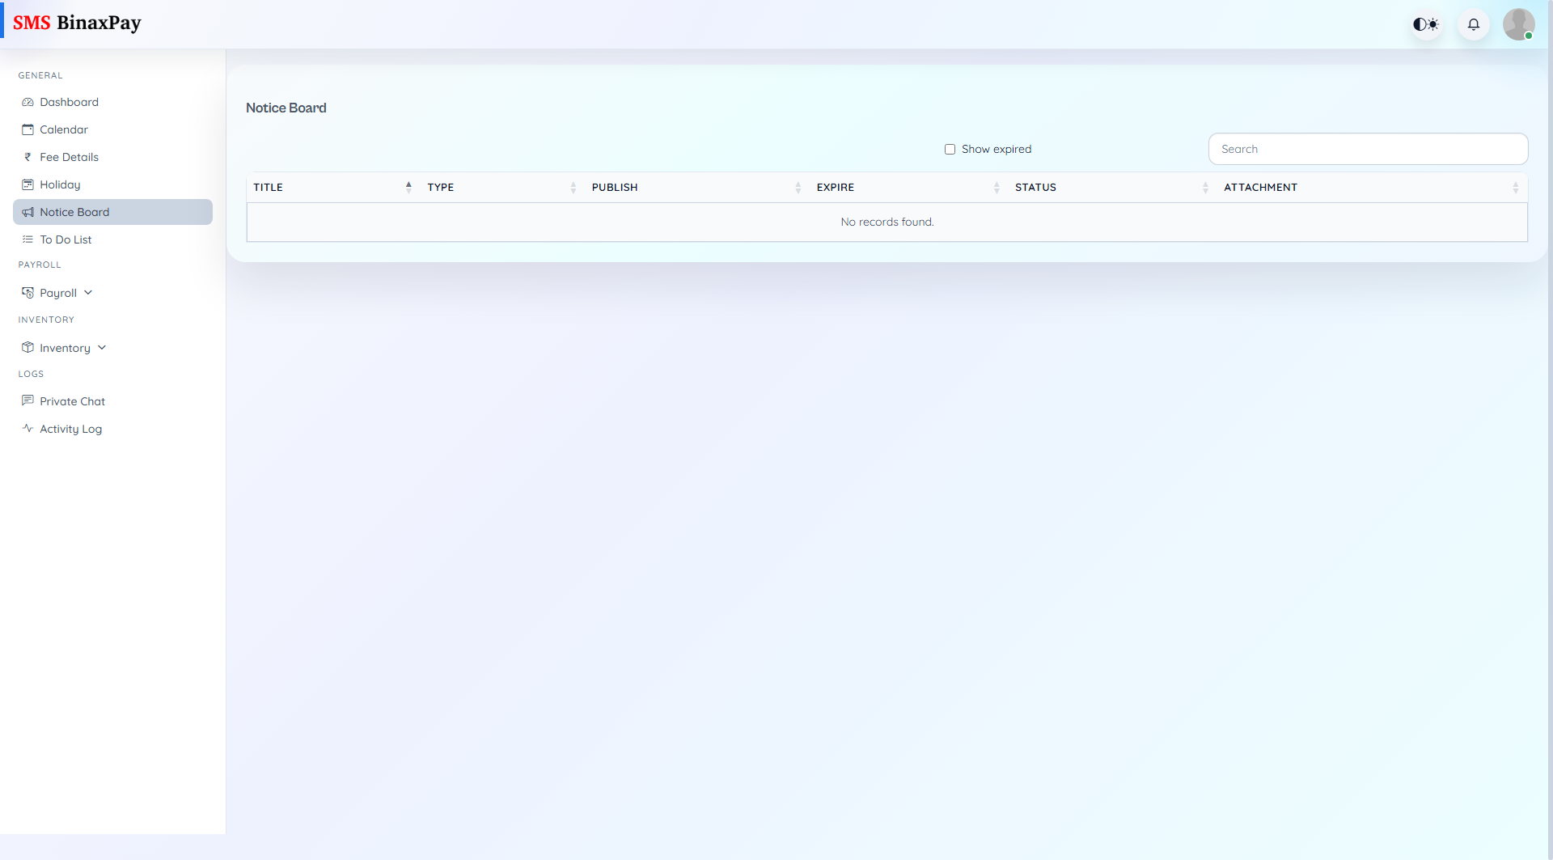Click the Calendar icon in sidebar

pos(28,129)
